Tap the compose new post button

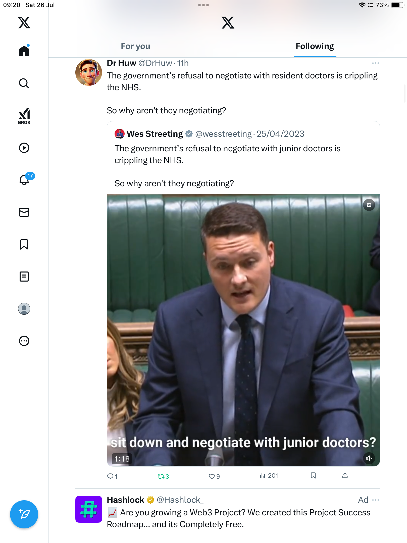(24, 514)
